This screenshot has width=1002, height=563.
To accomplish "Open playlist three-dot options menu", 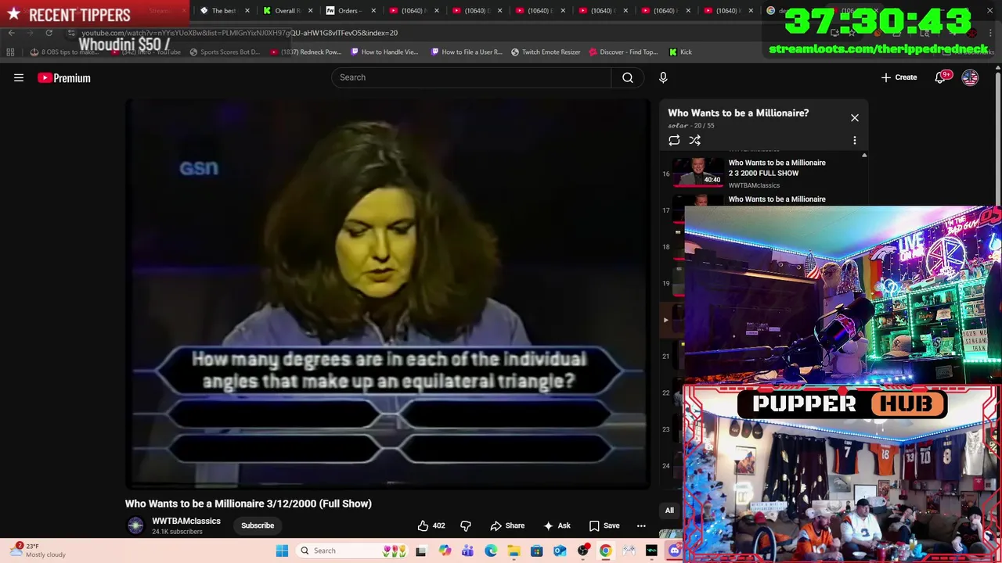I will point(855,141).
